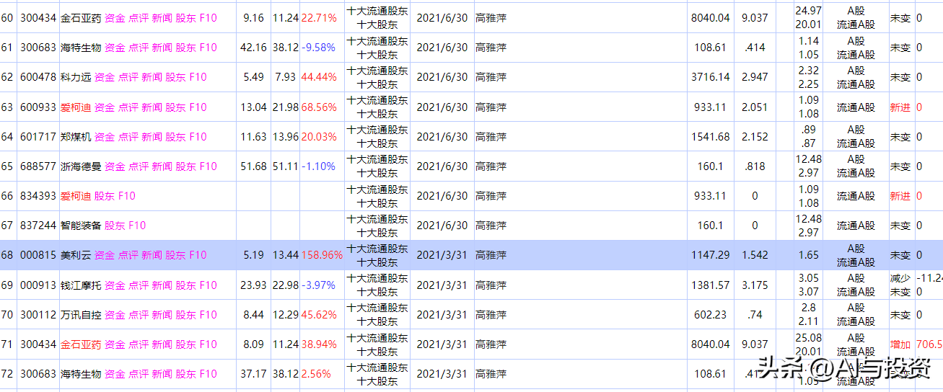Select stock code 601717
943x392 pixels.
(x=38, y=136)
